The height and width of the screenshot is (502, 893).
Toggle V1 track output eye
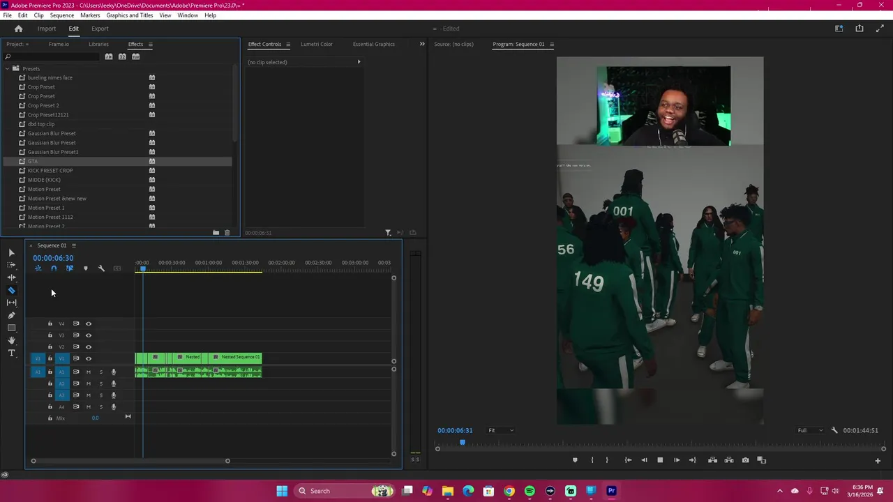pos(89,358)
